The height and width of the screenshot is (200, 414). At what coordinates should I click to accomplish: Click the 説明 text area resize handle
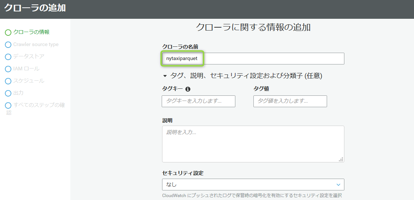(341, 159)
